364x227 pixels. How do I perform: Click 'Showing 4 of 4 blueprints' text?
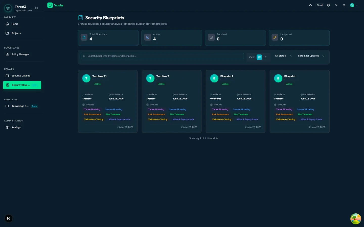click(x=203, y=138)
